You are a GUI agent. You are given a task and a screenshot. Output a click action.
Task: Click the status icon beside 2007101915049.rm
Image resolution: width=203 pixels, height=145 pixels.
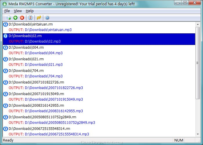tap(6, 94)
